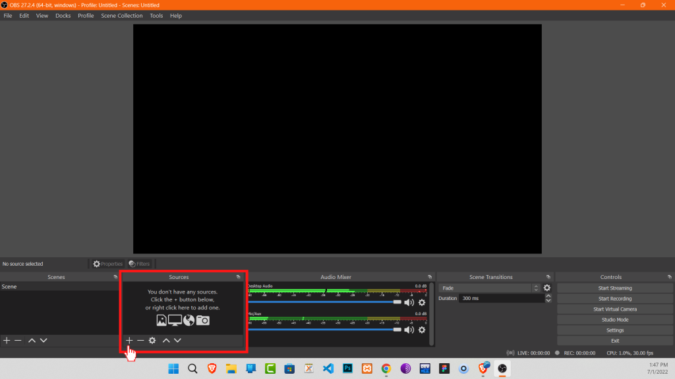The image size is (675, 379).
Task: Pop out the Sources dock
Action: point(239,277)
